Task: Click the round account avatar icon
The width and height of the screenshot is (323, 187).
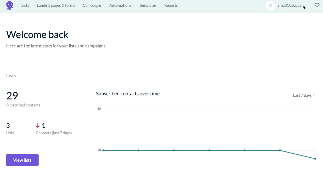Action: (x=270, y=5)
